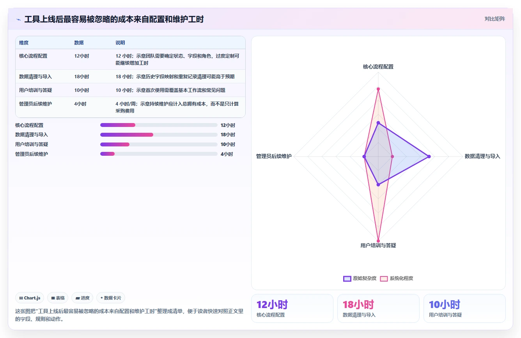Click the 10小时 用户培训与答疑 data card
The width and height of the screenshot is (521, 338).
[x=464, y=308]
